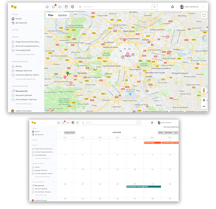Select the red person marker near Saint-Denis
216x209 pixels.
tap(124, 40)
